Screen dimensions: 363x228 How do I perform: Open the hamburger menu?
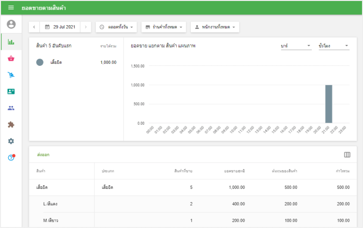11,8
